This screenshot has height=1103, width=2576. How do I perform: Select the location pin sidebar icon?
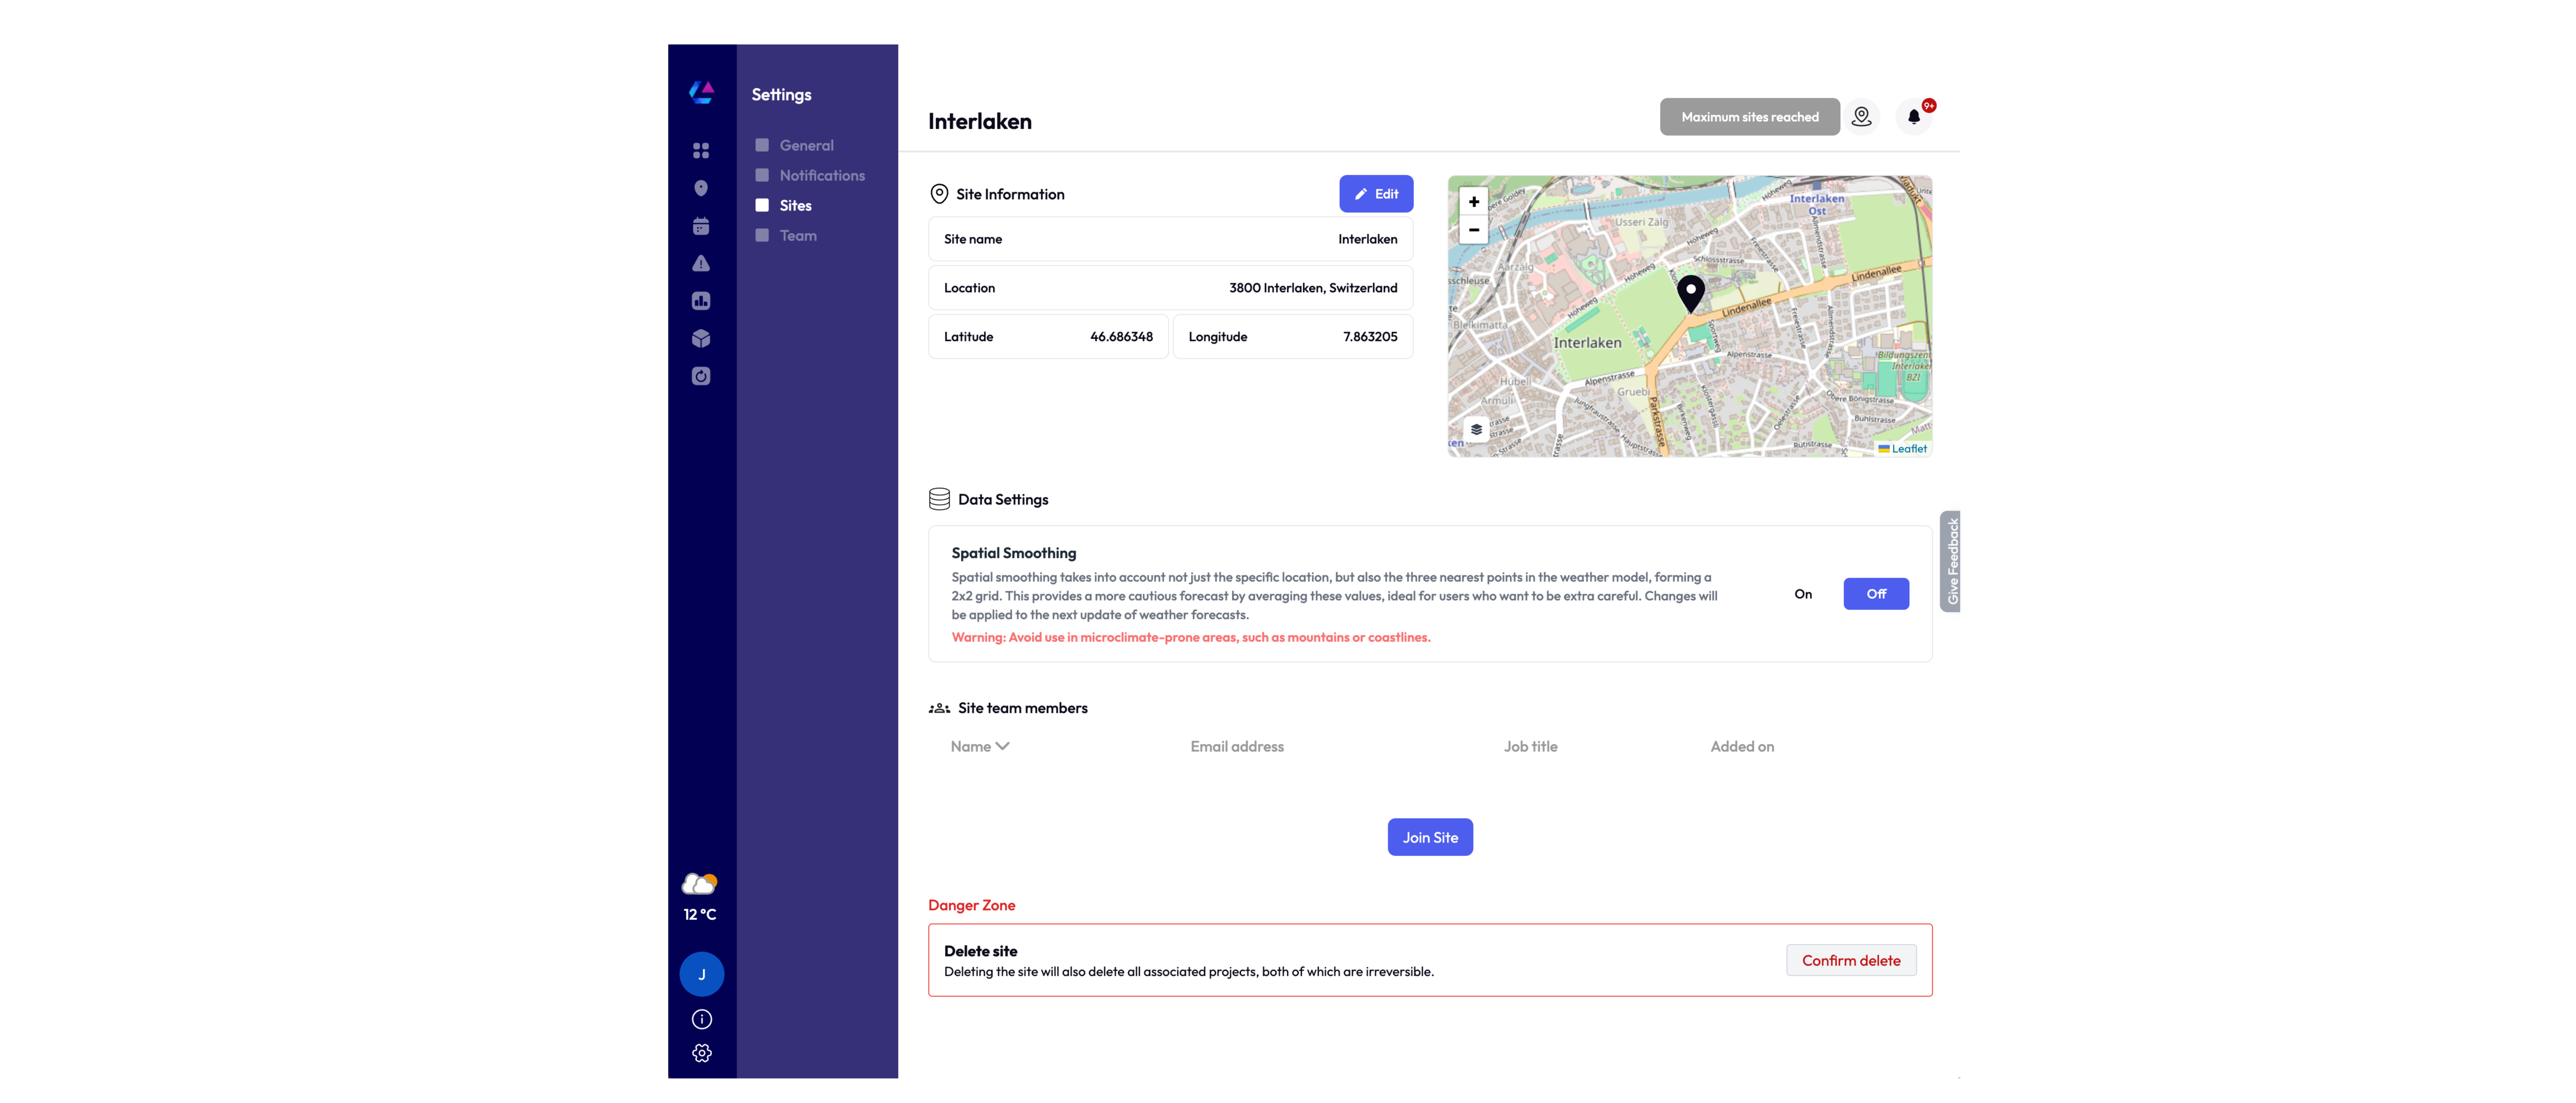702,188
